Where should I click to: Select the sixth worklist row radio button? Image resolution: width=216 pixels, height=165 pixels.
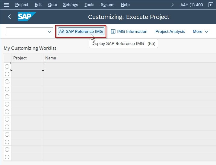tap(7, 104)
